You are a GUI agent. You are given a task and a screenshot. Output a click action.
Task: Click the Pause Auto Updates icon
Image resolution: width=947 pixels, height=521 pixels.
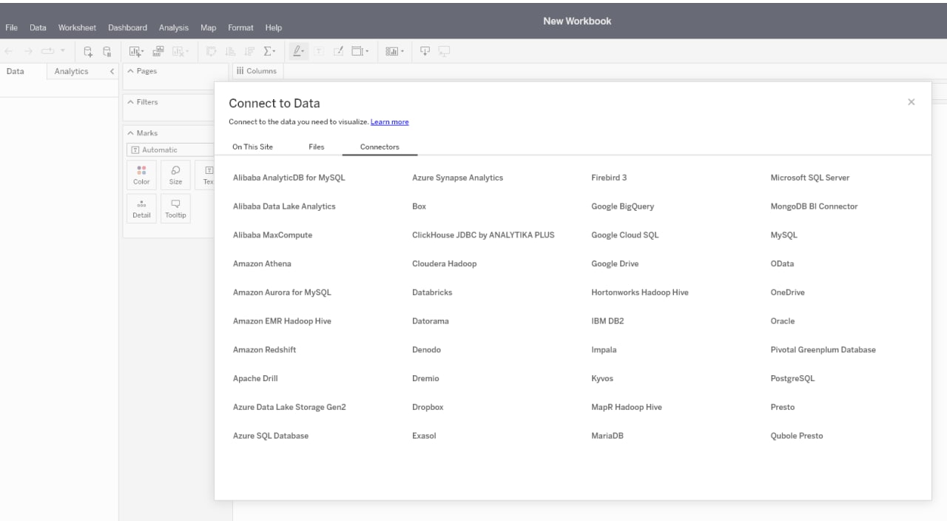[107, 51]
